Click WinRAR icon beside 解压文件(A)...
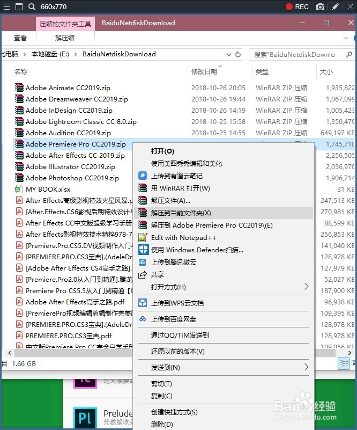357x430 pixels. click(x=143, y=200)
